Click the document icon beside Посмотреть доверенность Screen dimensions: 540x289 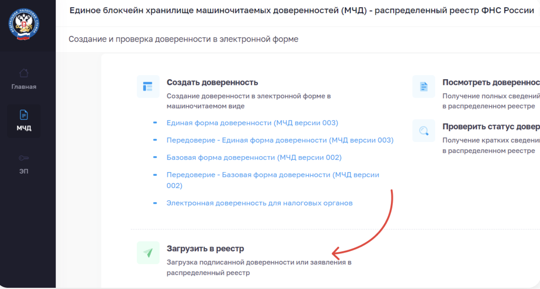(423, 86)
